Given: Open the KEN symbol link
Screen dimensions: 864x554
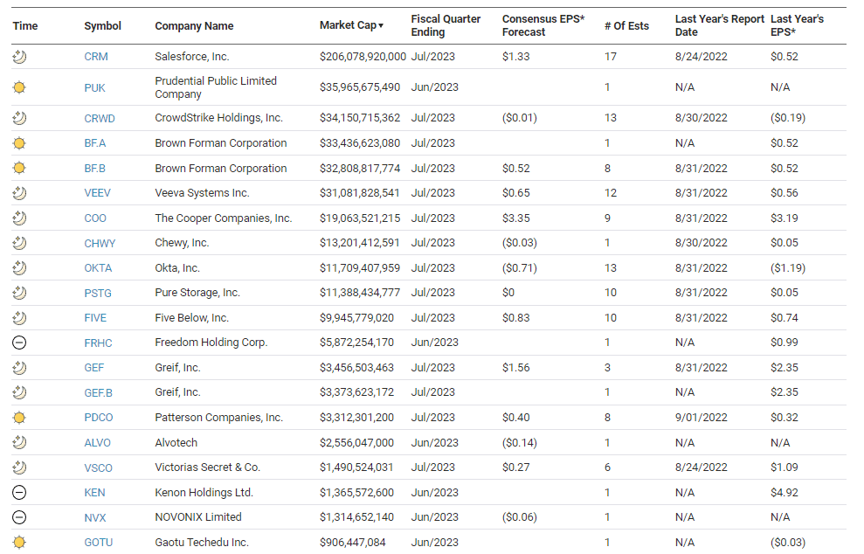Looking at the screenshot, I should coord(94,493).
